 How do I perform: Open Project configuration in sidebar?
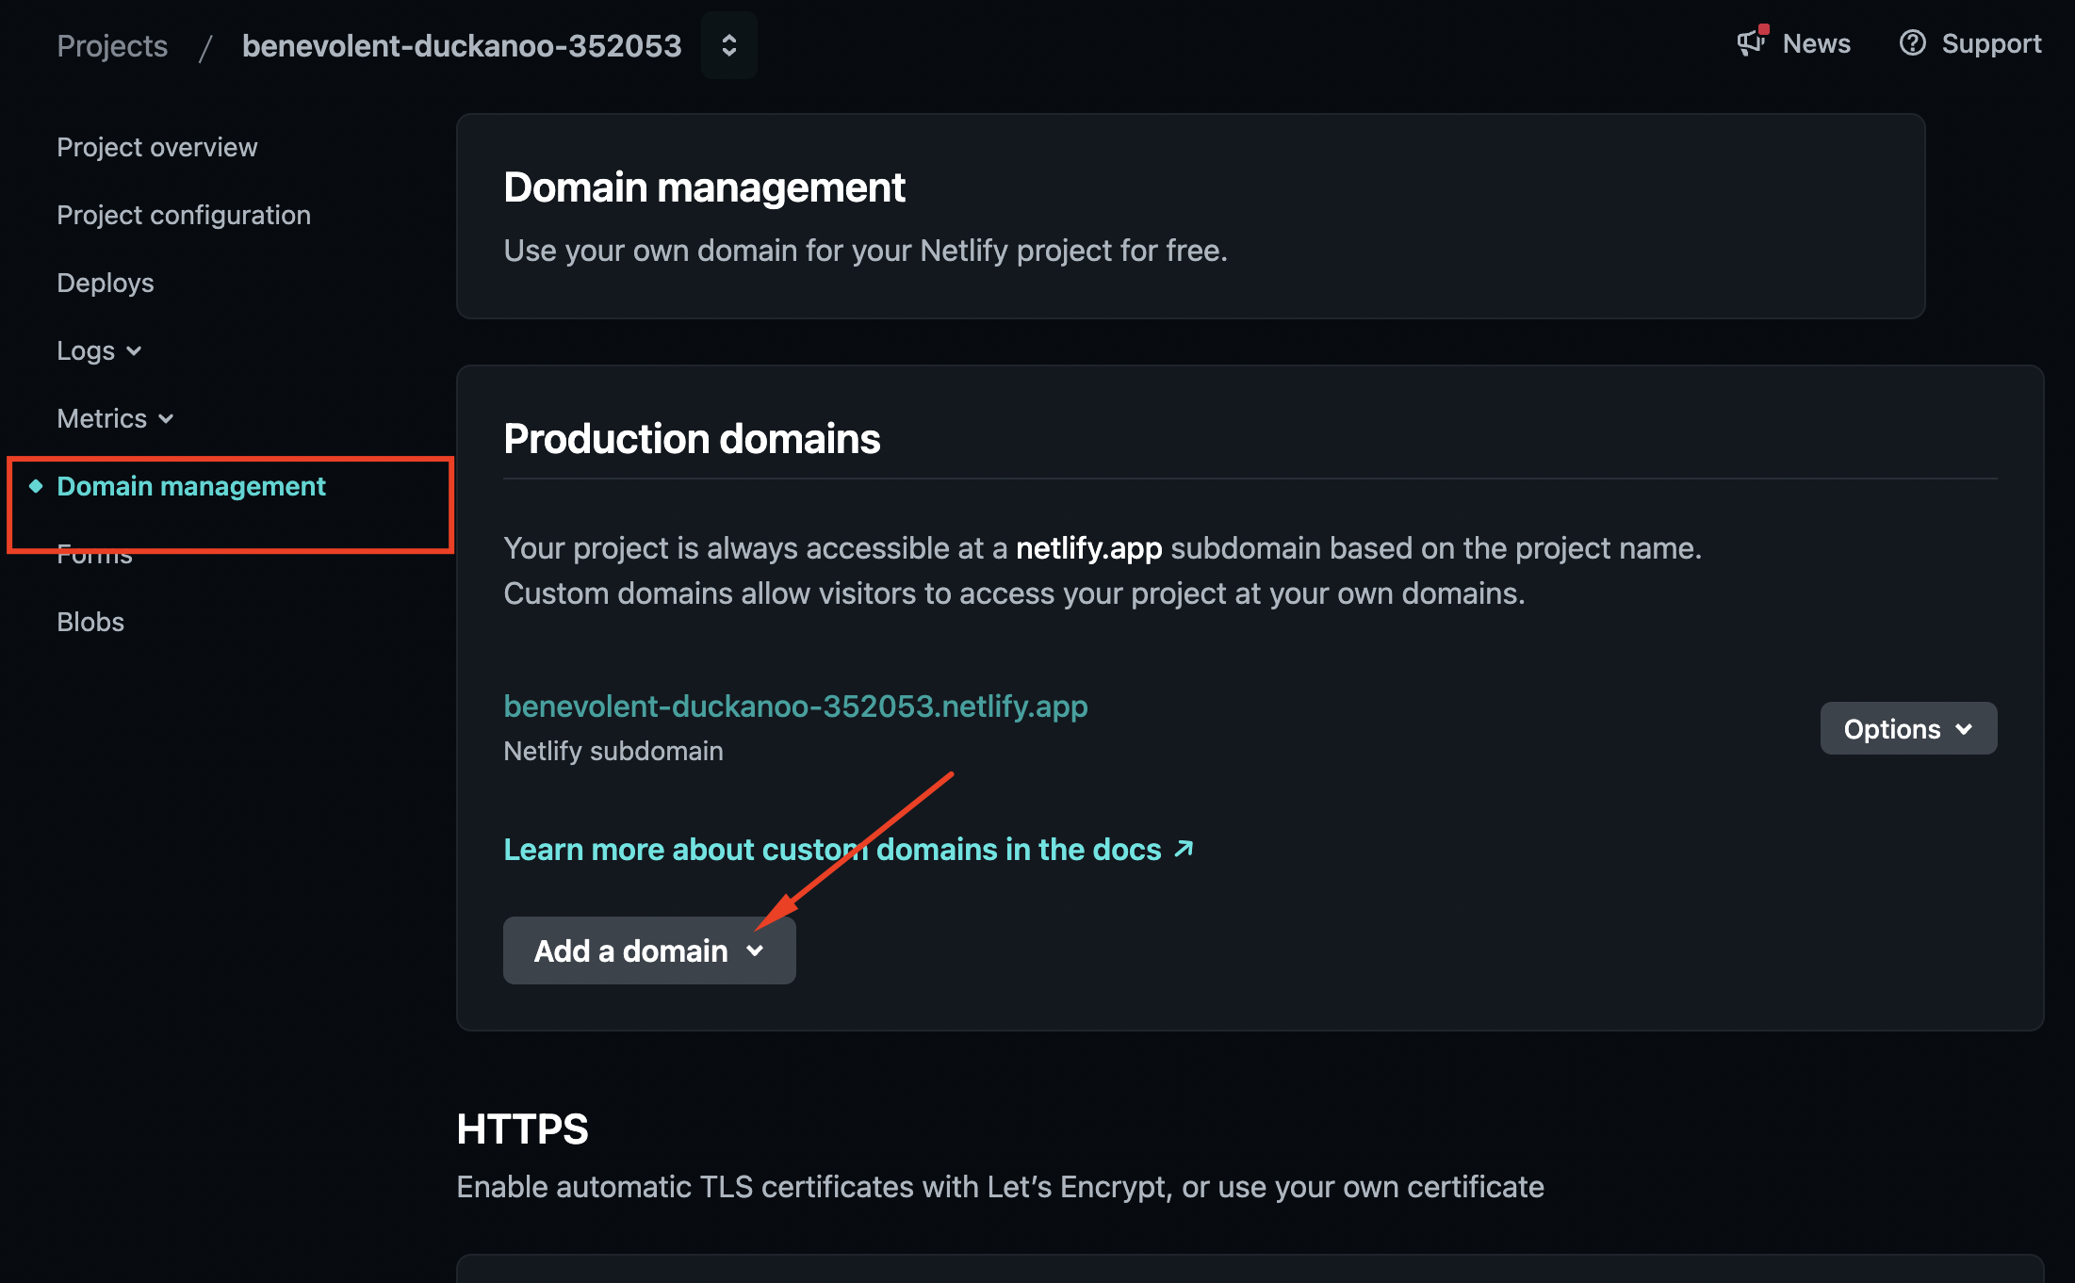[184, 215]
